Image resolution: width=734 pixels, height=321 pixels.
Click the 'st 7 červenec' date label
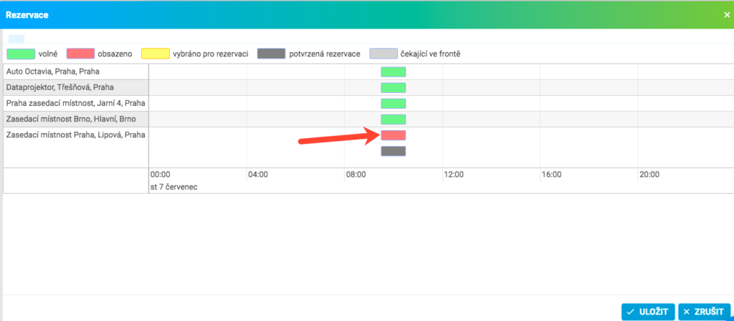[x=173, y=187]
